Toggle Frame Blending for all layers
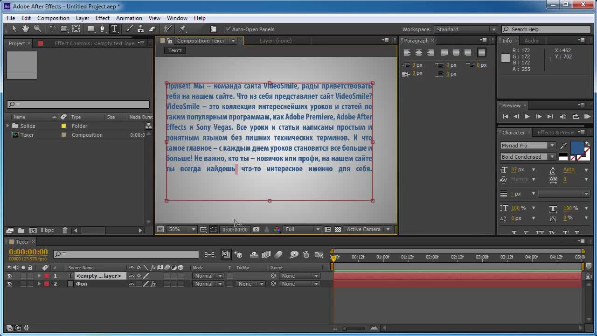The width and height of the screenshot is (597, 336). click(x=266, y=254)
